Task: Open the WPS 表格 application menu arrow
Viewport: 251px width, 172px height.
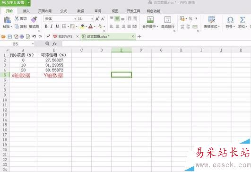Action: (x=28, y=3)
